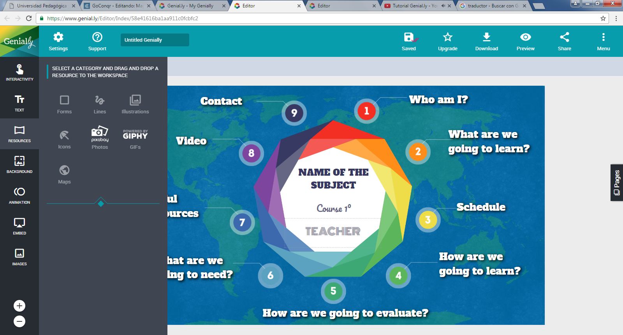Screen dimensions: 623x335
Task: Choose Pixabay Photos category
Action: pos(100,138)
